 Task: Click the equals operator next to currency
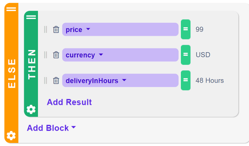[x=186, y=55]
